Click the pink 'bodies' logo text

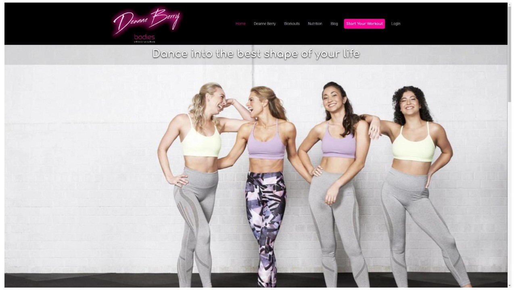coord(144,38)
